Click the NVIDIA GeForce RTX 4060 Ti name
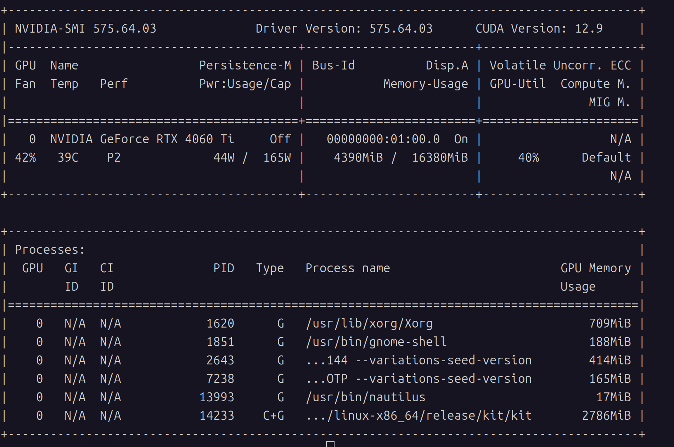Viewport: 674px width, 447px height. (142, 139)
